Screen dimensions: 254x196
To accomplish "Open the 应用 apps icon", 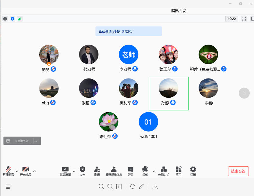I will 178,171.
